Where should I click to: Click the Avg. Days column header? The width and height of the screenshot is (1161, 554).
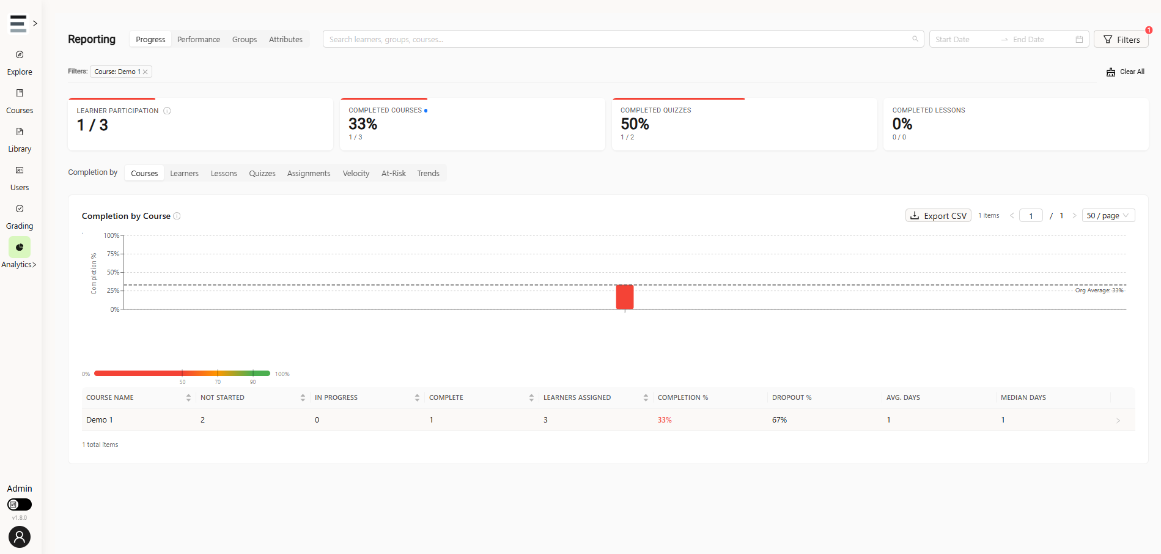tap(903, 397)
